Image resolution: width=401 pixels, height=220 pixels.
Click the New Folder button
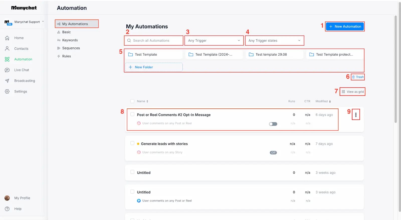[154, 67]
